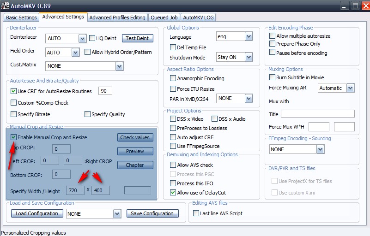The height and width of the screenshot is (236, 370).
Task: Tick Allow AVS check
Action: coord(173,165)
